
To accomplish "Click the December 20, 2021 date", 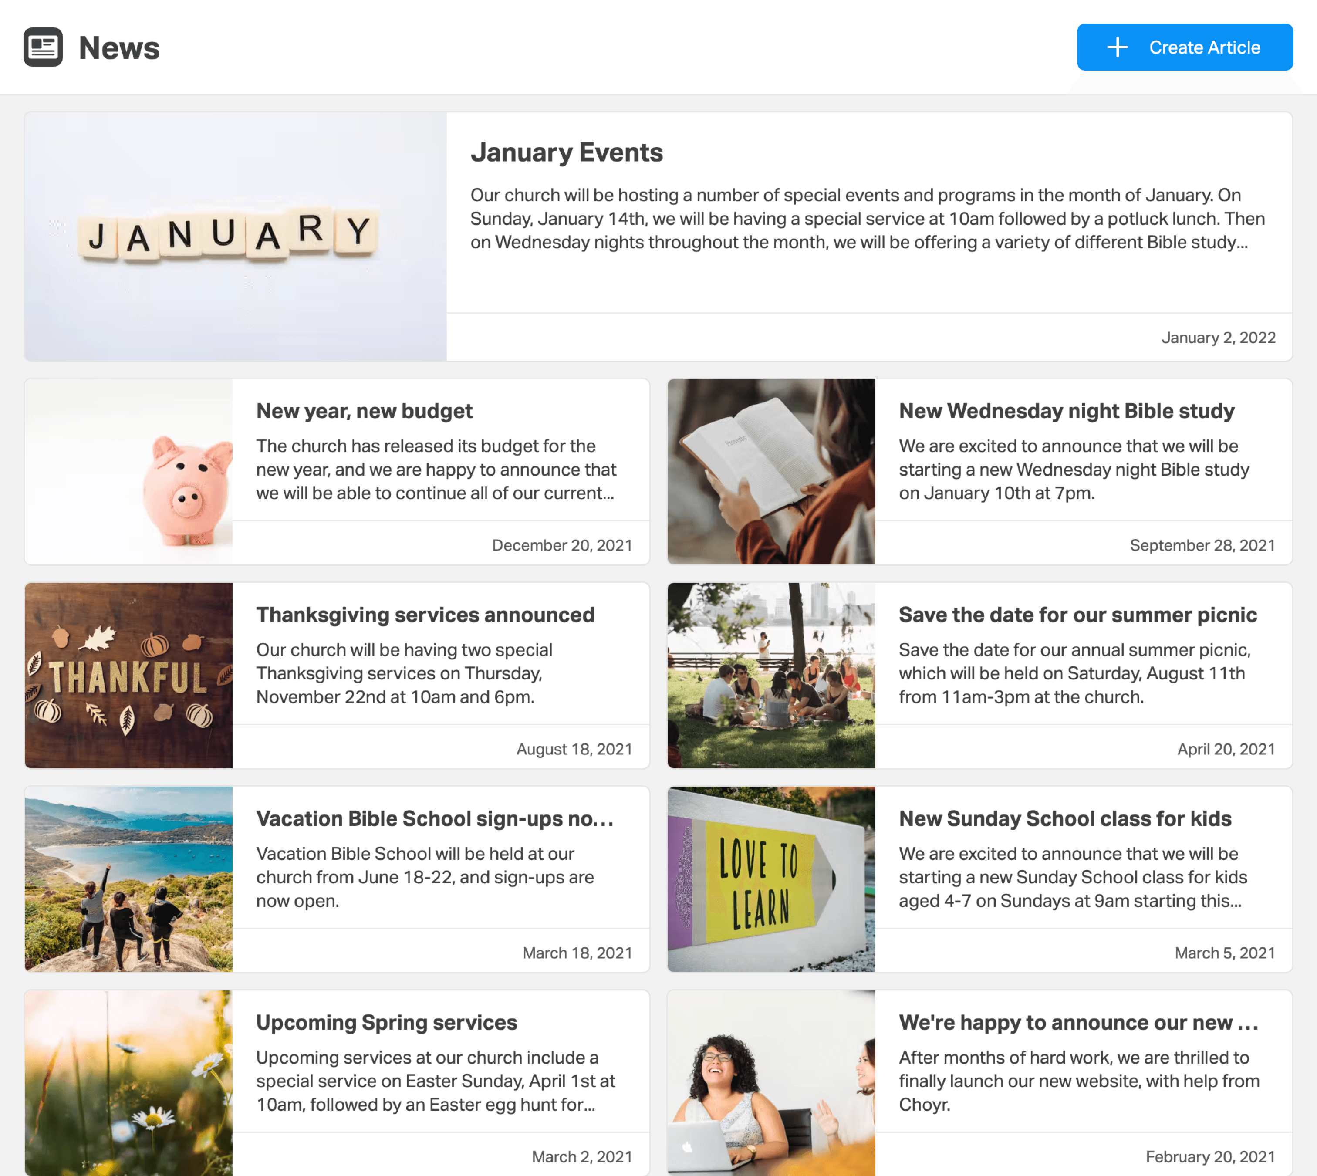I will click(562, 545).
